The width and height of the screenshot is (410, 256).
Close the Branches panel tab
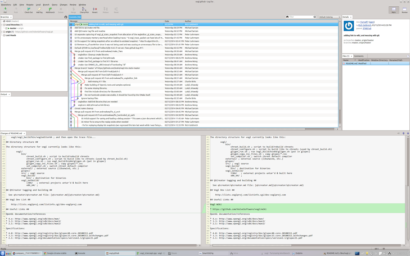11,17
